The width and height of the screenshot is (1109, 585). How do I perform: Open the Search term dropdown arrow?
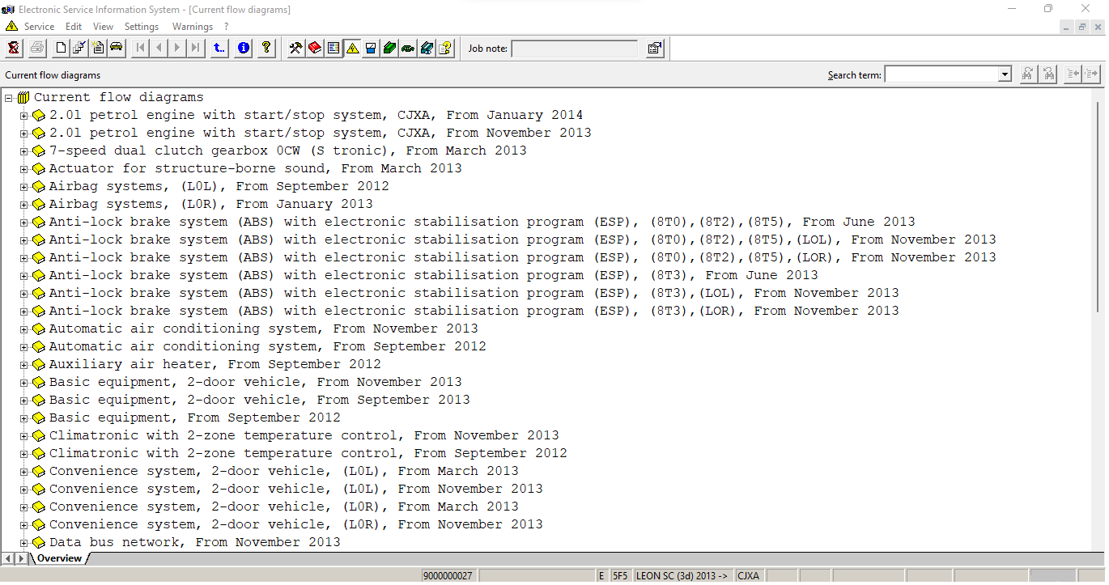click(1005, 74)
